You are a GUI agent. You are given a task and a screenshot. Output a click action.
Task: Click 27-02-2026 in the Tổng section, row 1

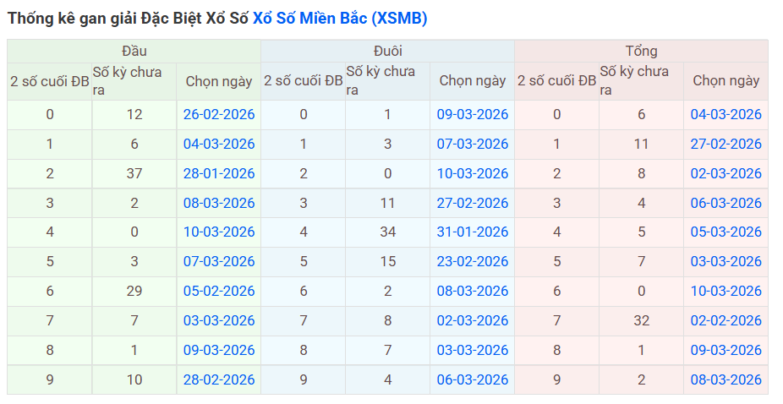pos(726,144)
